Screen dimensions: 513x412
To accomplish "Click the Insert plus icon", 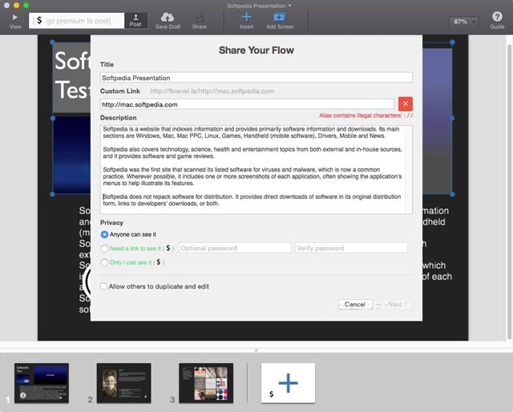I will click(x=247, y=17).
